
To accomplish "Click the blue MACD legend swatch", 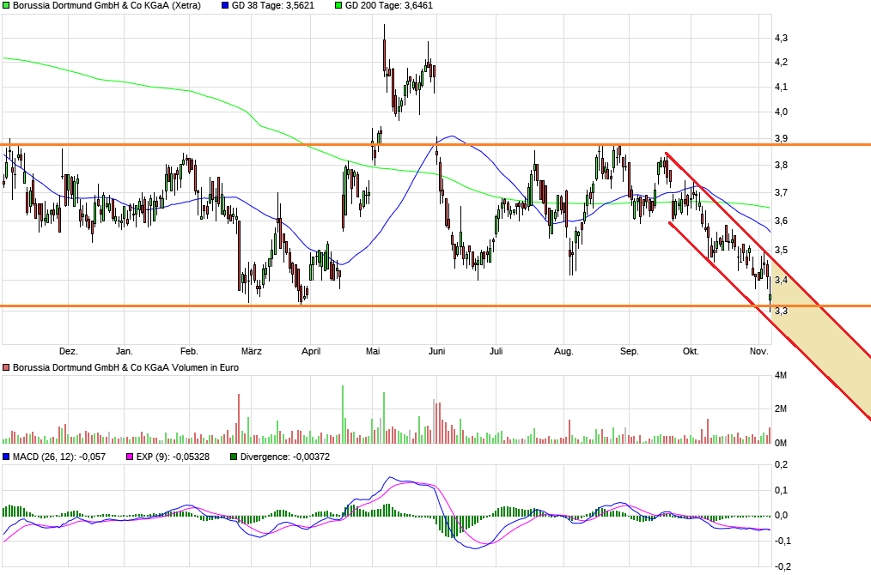I will pos(6,457).
